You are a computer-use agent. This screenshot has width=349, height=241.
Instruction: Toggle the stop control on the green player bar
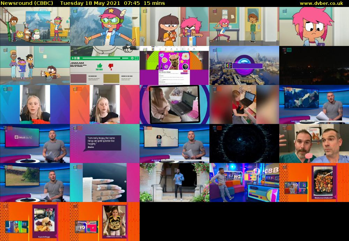[78, 58]
